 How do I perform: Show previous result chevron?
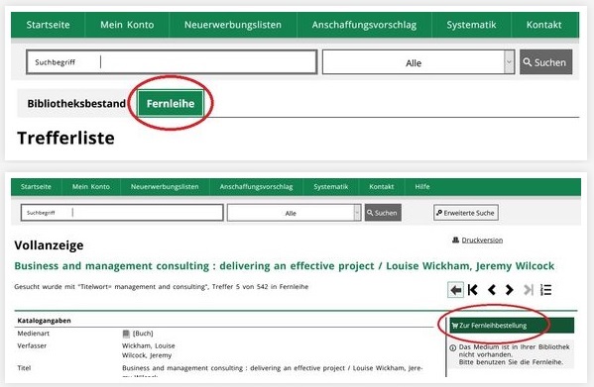(x=492, y=290)
